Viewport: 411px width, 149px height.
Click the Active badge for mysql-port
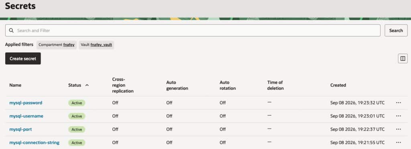tap(77, 129)
